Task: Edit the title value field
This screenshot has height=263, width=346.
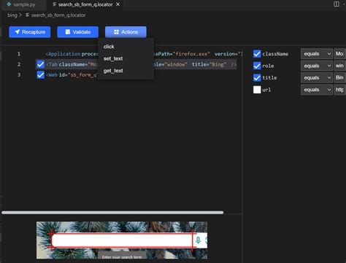Action: (339, 78)
